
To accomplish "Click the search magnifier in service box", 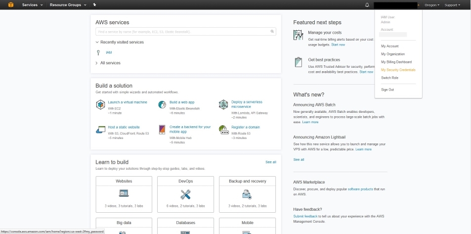I will [x=272, y=31].
